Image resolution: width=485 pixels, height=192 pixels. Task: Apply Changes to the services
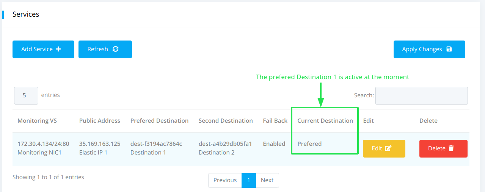429,49
